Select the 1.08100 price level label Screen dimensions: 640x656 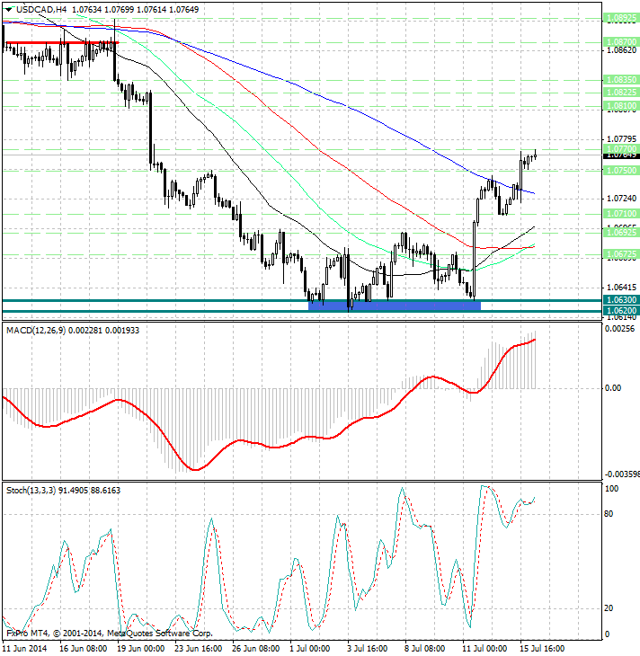pyautogui.click(x=621, y=106)
